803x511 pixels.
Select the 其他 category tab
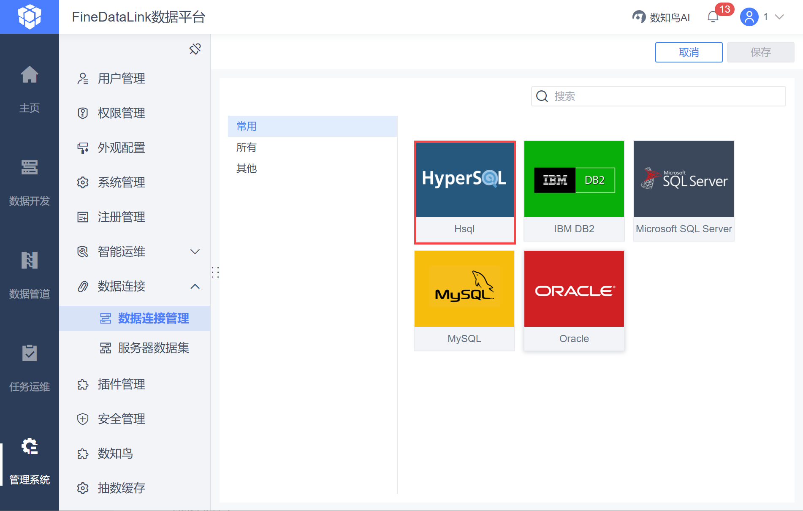(312, 169)
